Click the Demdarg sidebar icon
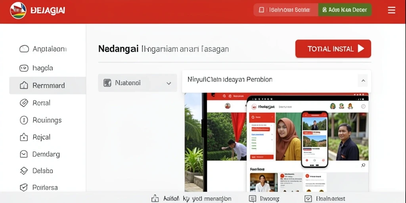The image size is (406, 203). (x=24, y=154)
